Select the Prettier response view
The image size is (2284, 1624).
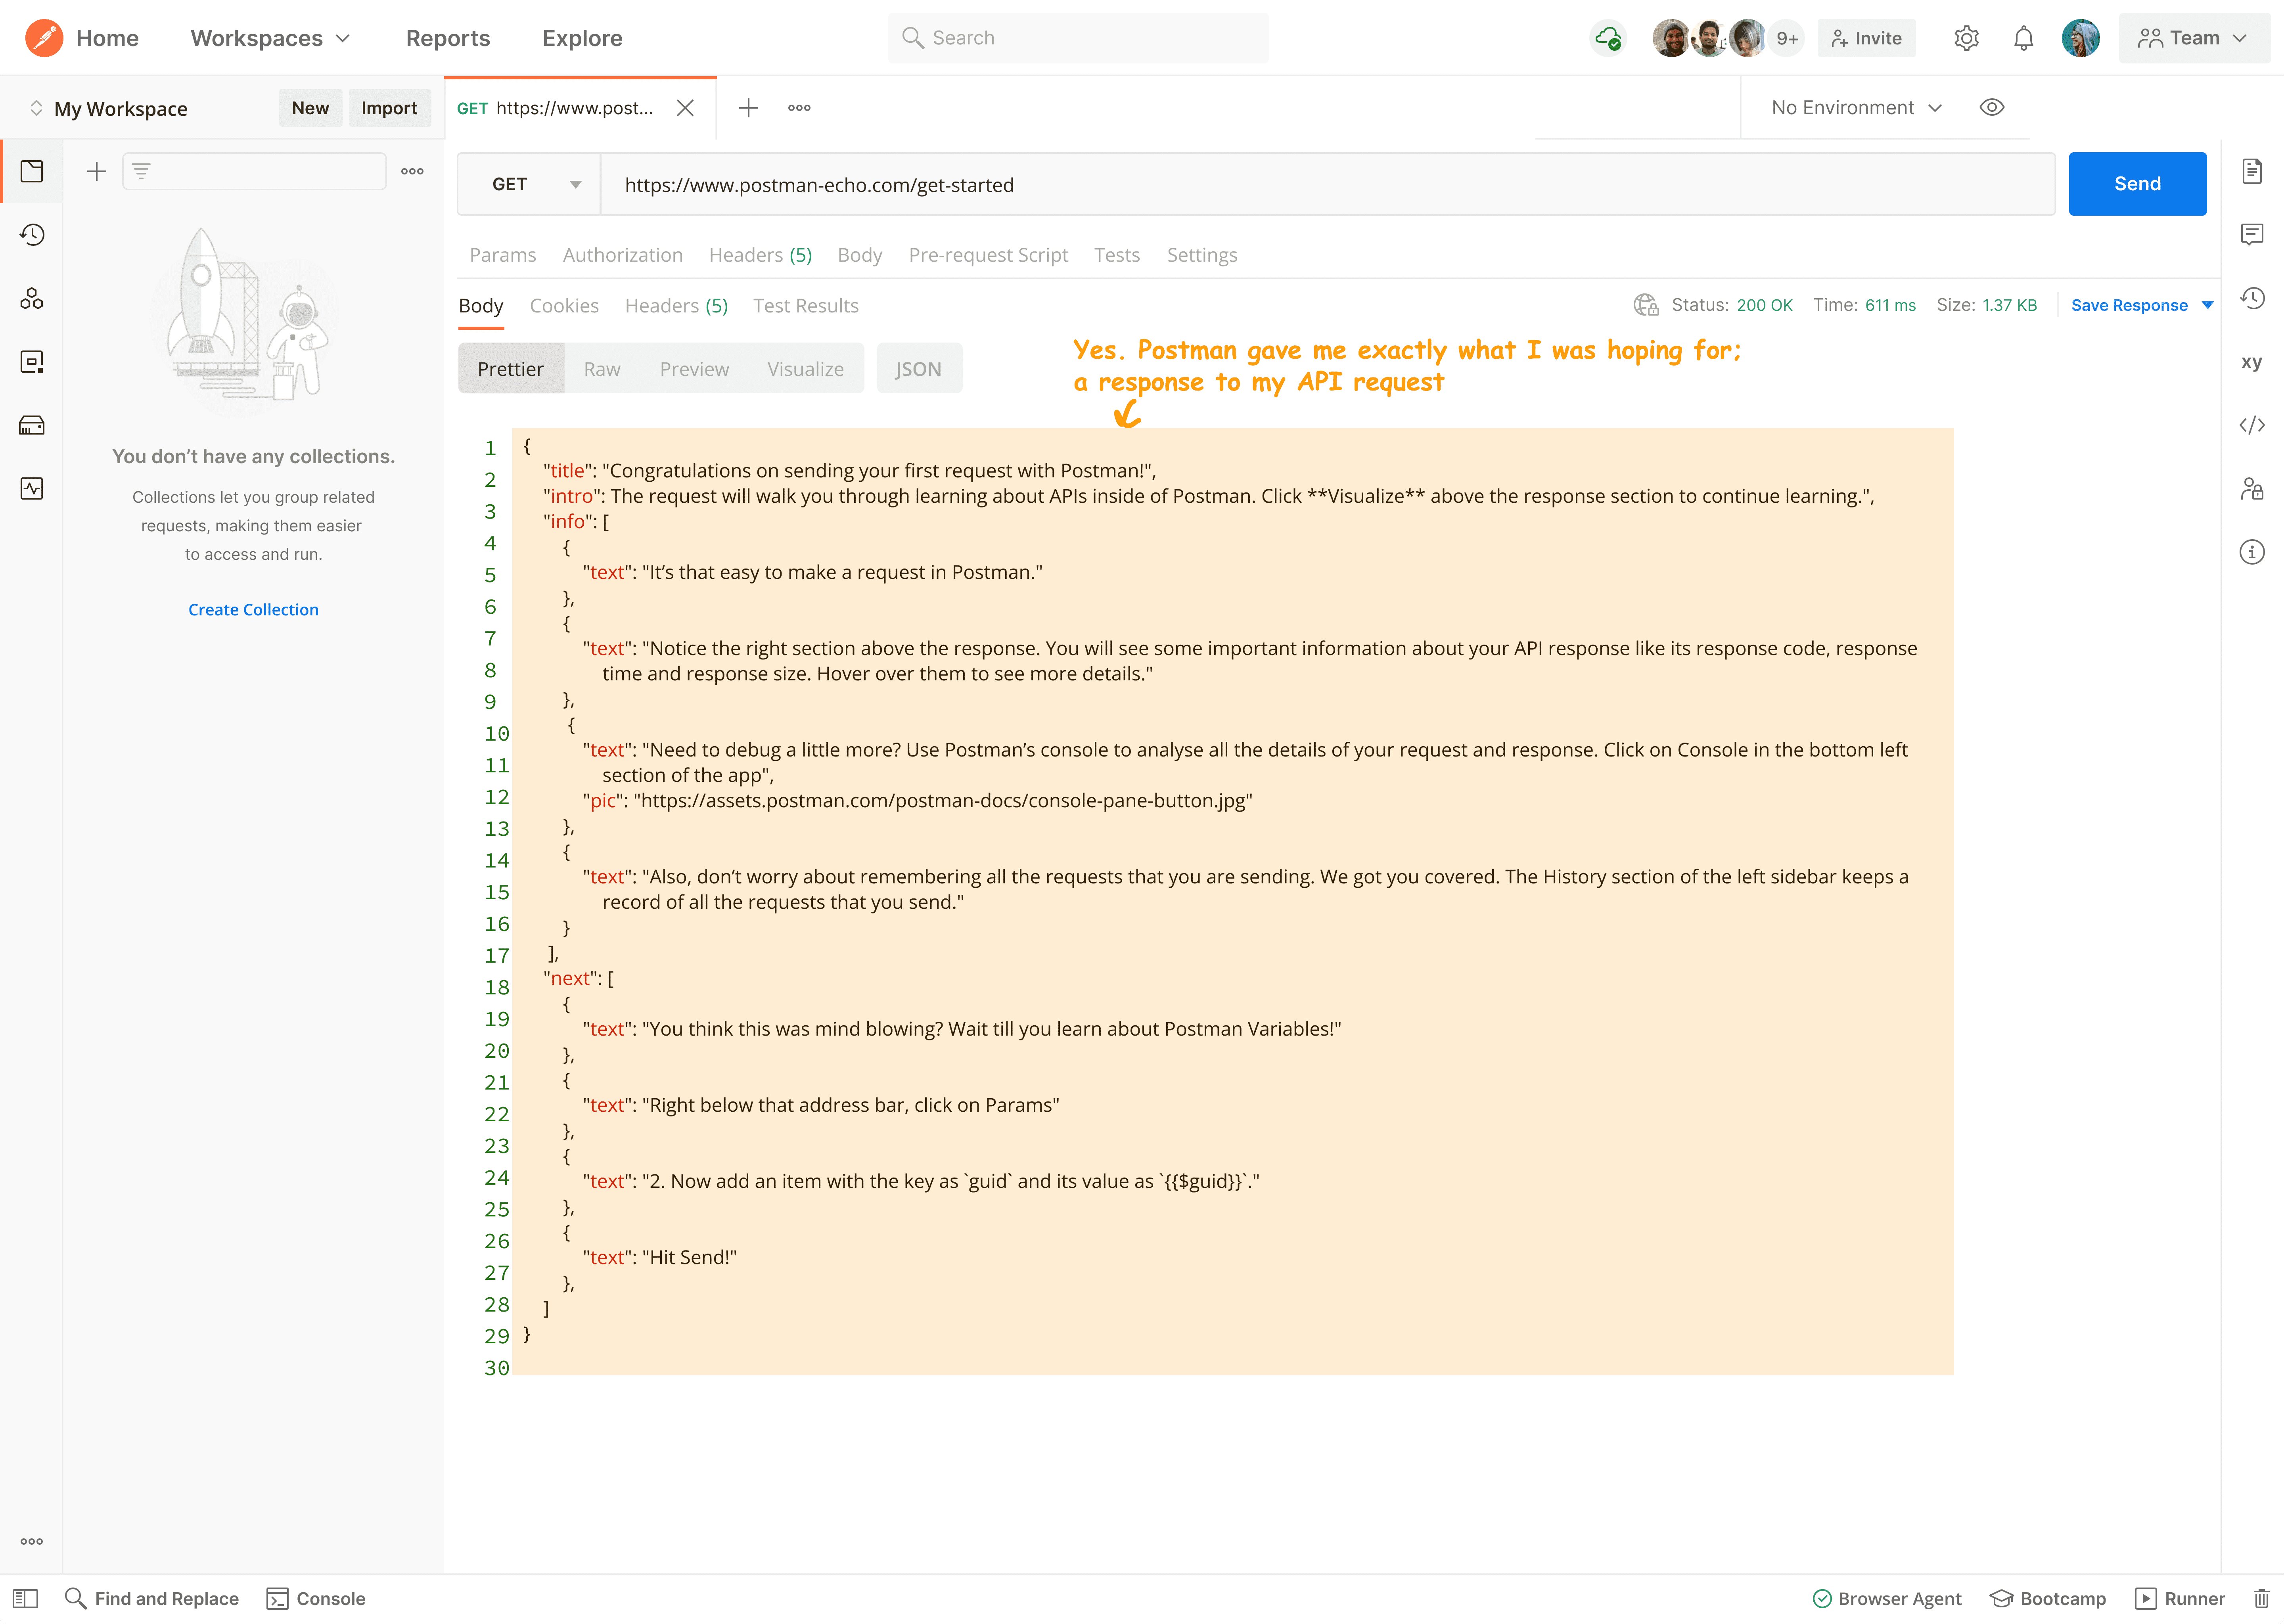[511, 369]
